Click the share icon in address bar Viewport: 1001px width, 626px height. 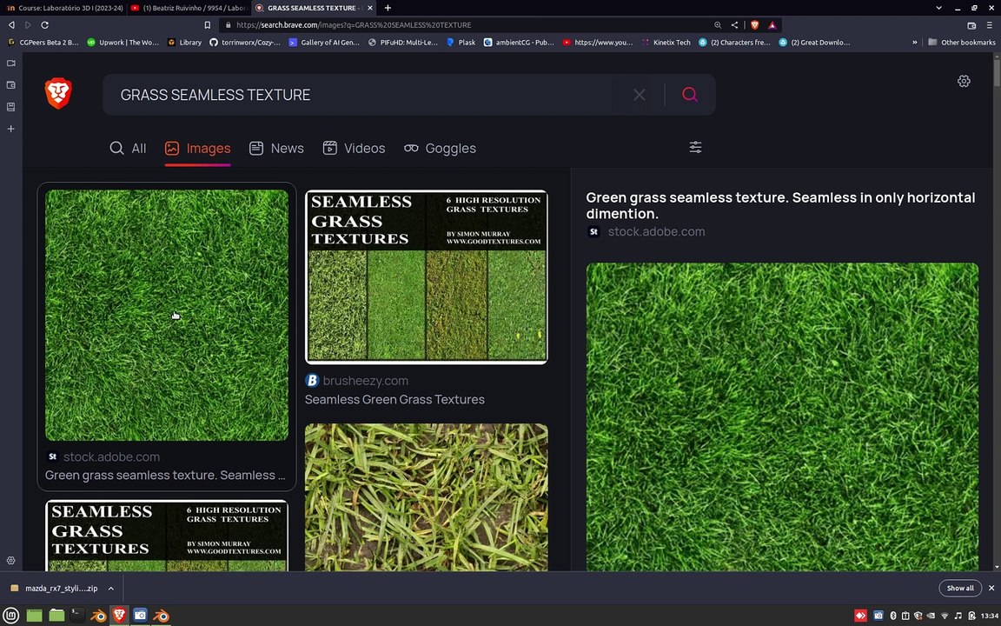735,25
